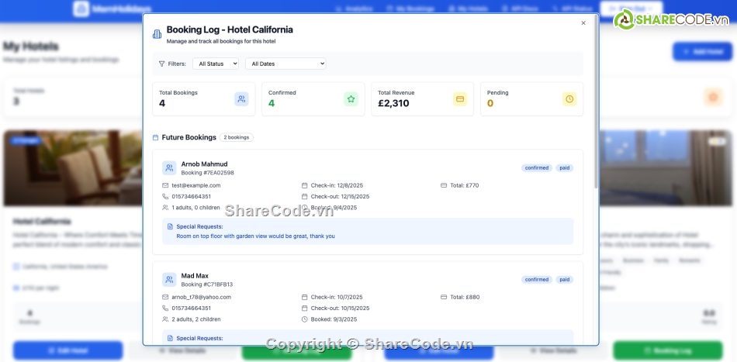The width and height of the screenshot is (737, 362).
Task: Click the Total Bookings users icon
Action: coord(241,99)
